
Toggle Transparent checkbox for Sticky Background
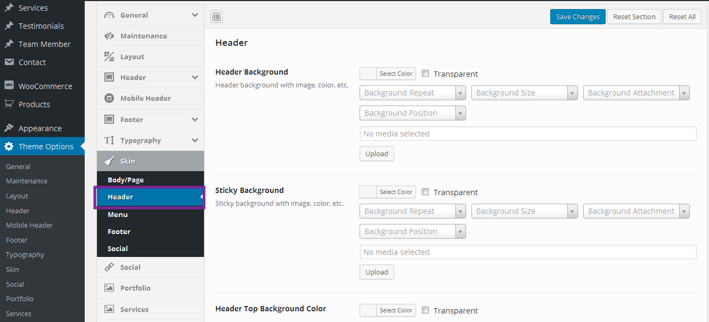(x=426, y=192)
